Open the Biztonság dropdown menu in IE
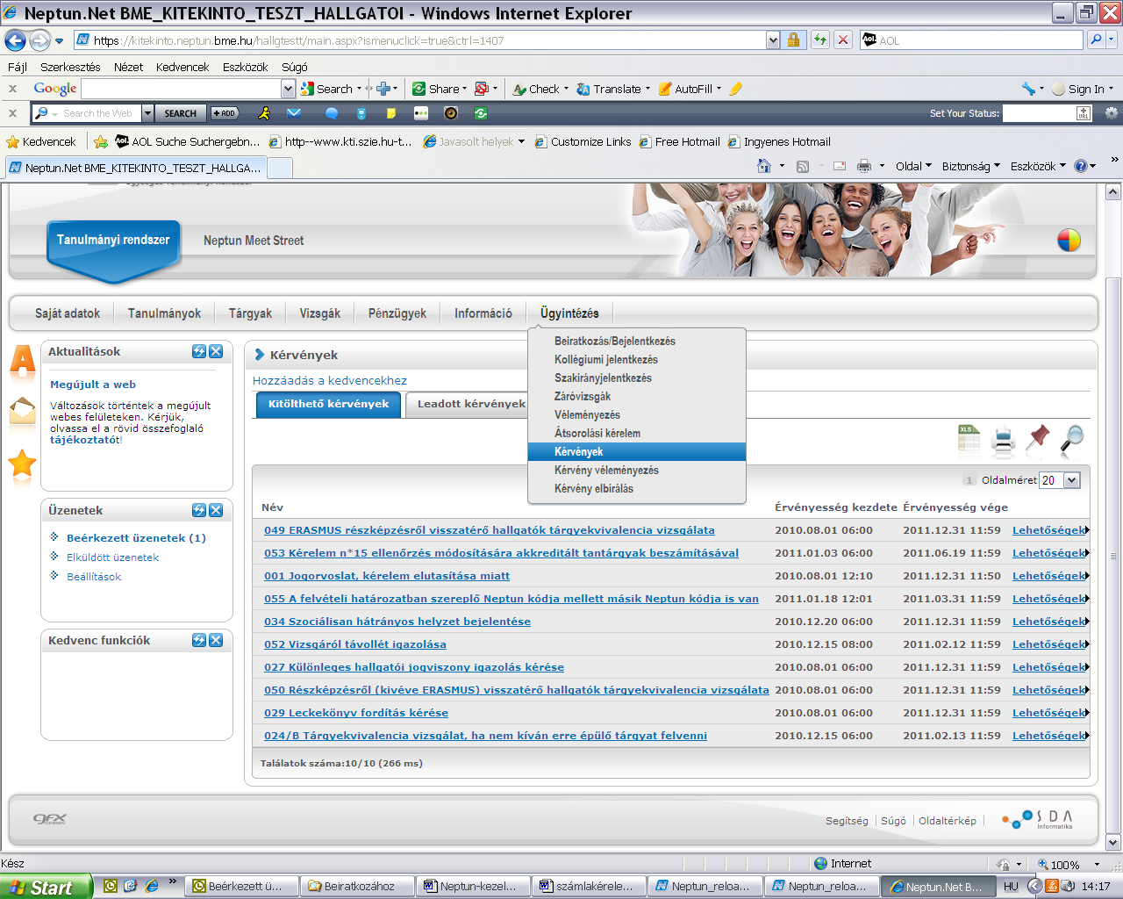The height and width of the screenshot is (899, 1123). (970, 166)
